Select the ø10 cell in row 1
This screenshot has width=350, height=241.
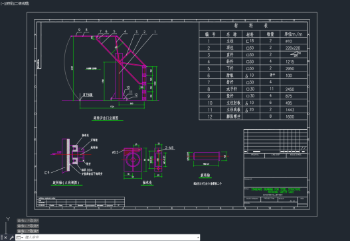288,41
